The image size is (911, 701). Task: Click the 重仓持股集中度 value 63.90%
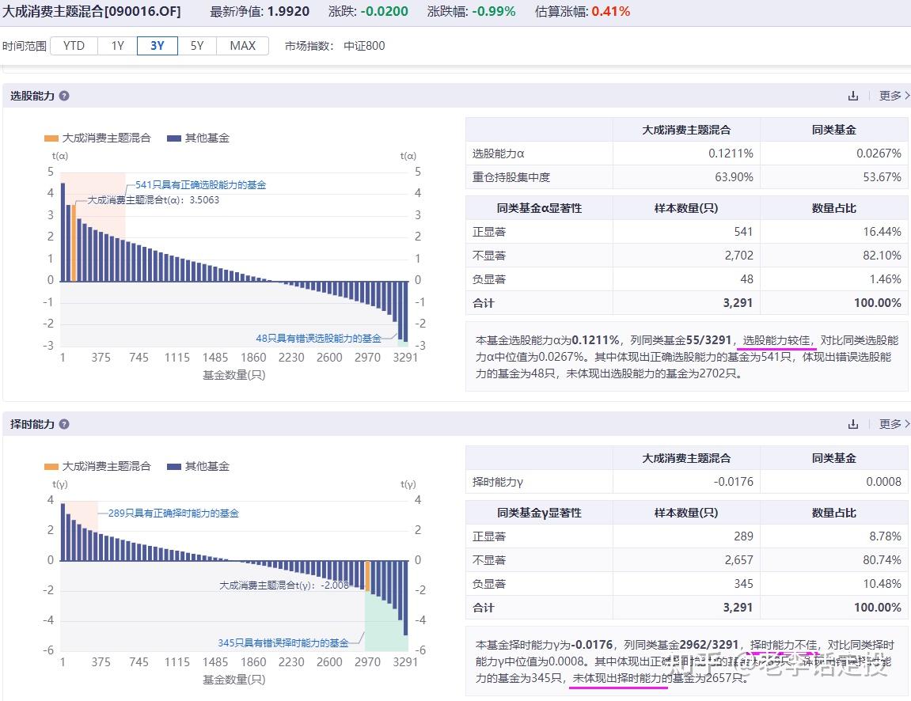(734, 177)
